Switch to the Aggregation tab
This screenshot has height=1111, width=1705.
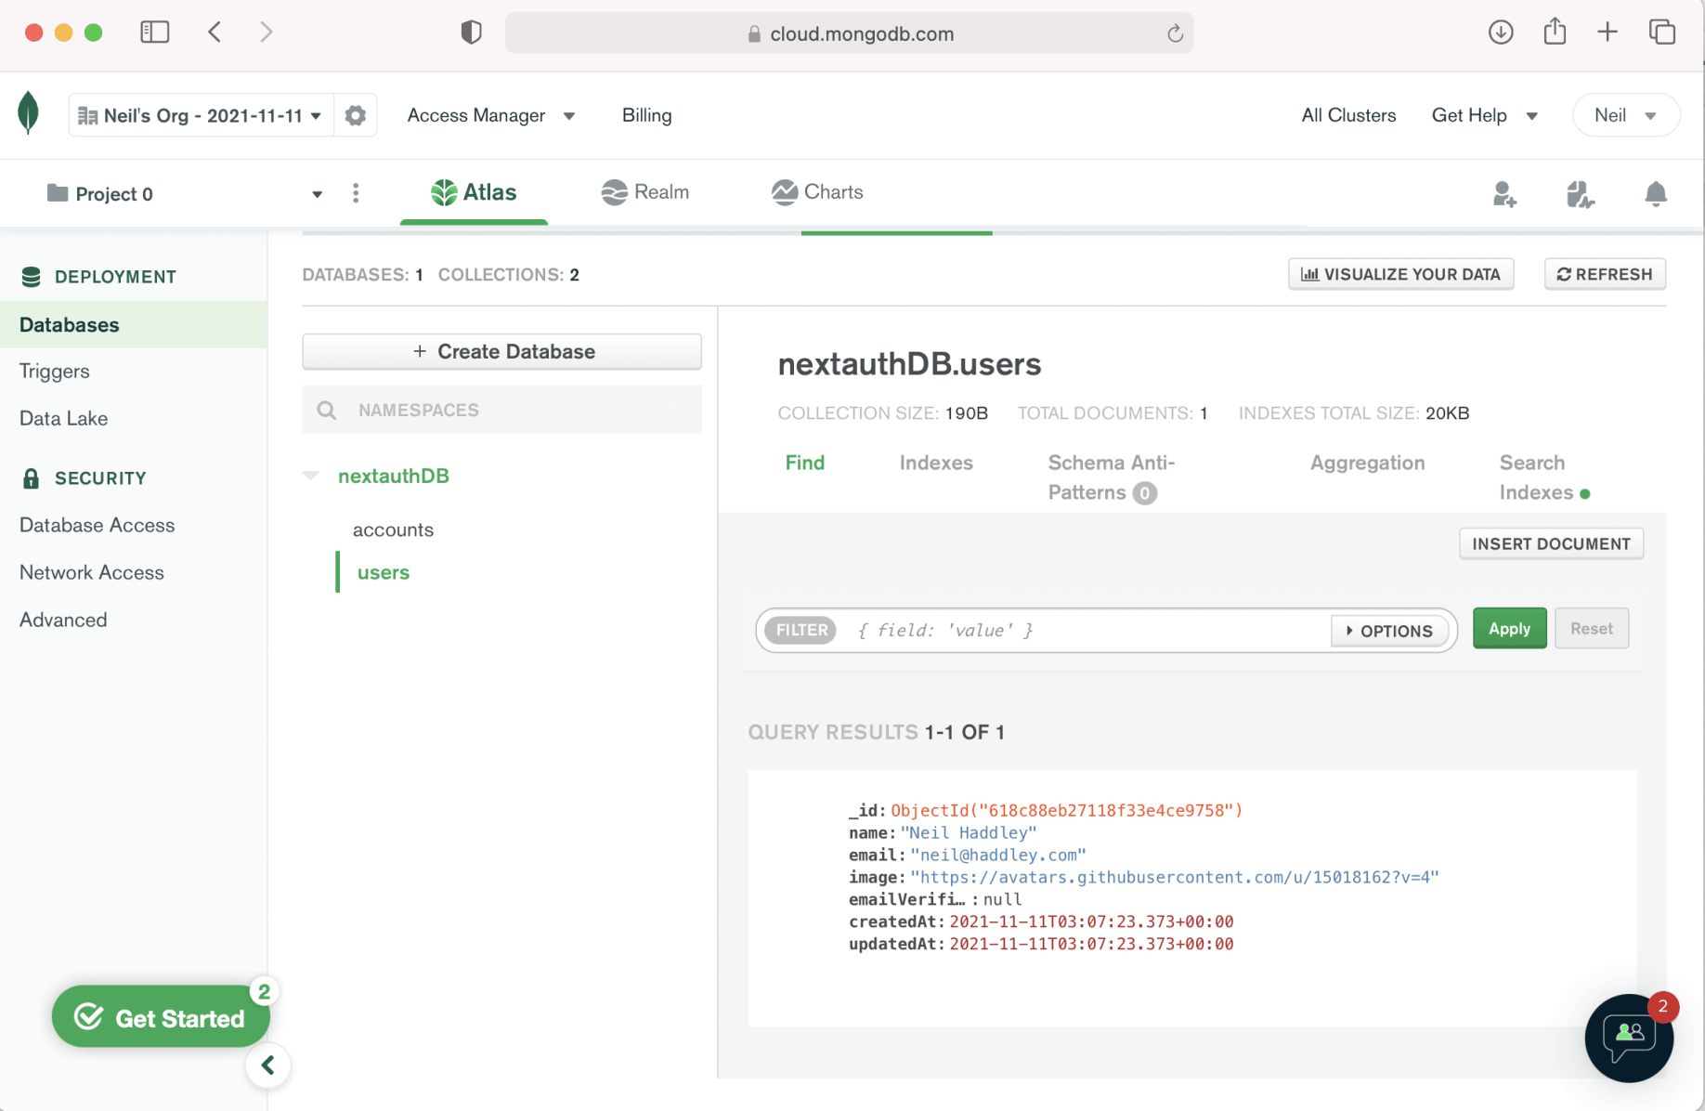[1367, 463]
